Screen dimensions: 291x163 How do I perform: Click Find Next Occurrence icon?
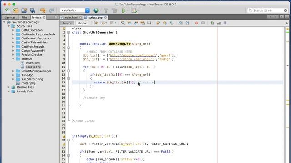[136, 23]
